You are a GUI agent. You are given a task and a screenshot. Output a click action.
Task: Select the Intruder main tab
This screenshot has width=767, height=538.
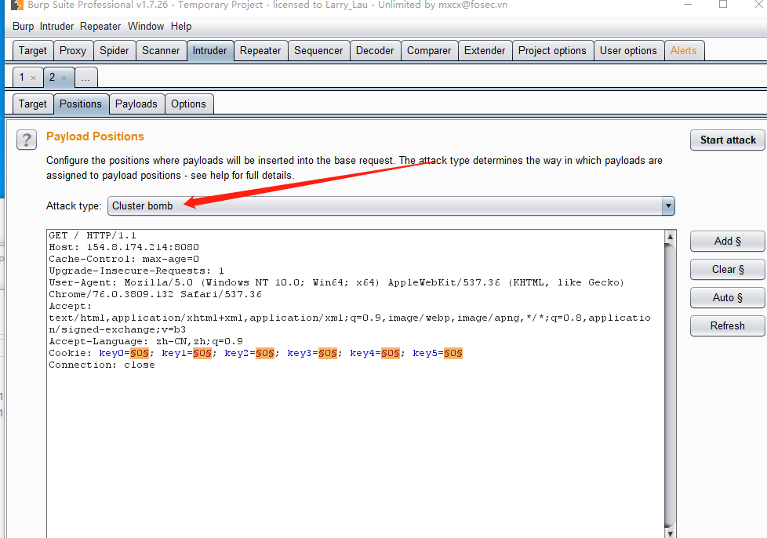(210, 51)
